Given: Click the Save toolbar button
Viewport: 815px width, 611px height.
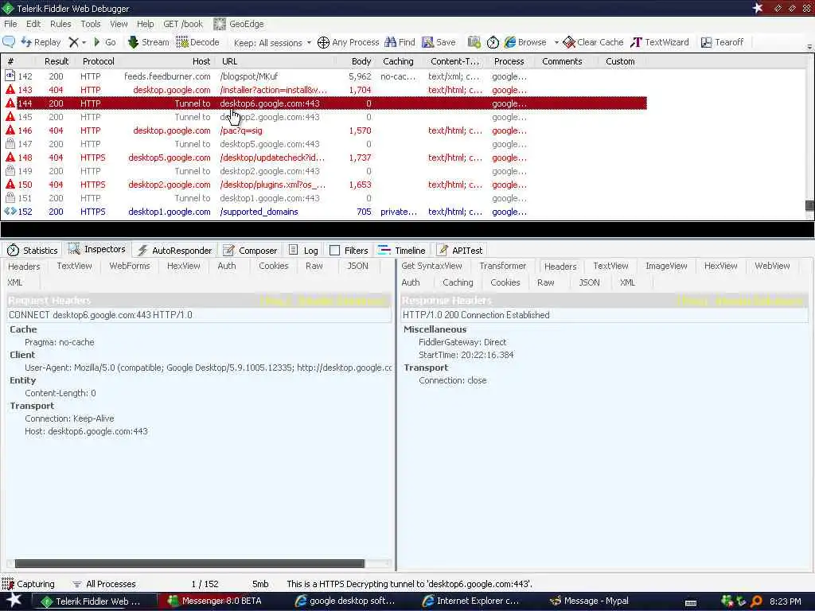Looking at the screenshot, I should click(x=439, y=42).
